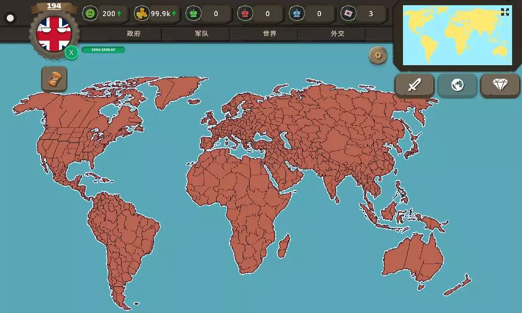Open the hourglass time button

click(x=54, y=79)
